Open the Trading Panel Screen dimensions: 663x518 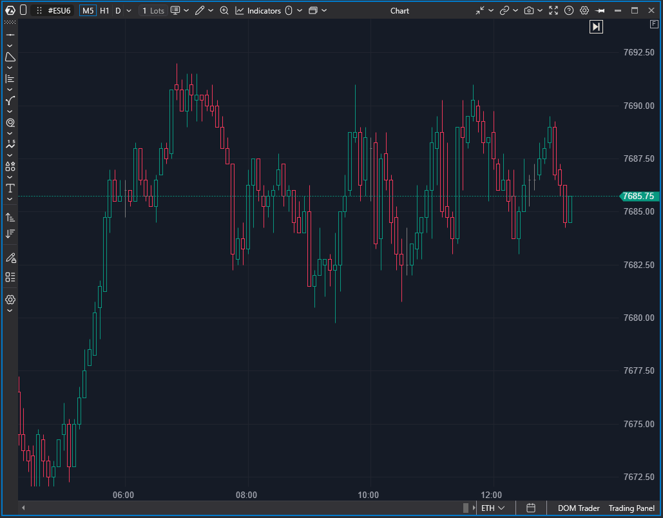pyautogui.click(x=631, y=508)
